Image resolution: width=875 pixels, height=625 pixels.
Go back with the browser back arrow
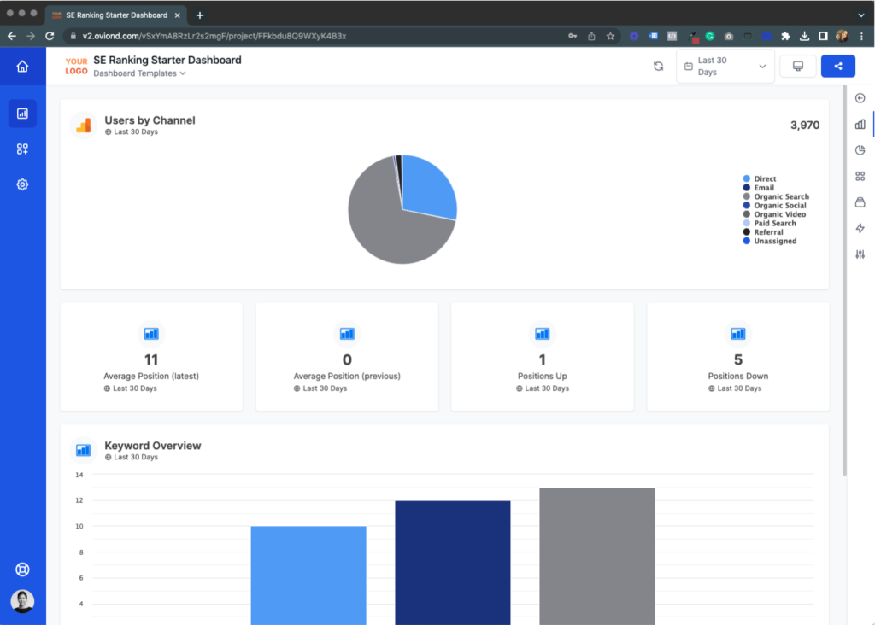click(12, 36)
